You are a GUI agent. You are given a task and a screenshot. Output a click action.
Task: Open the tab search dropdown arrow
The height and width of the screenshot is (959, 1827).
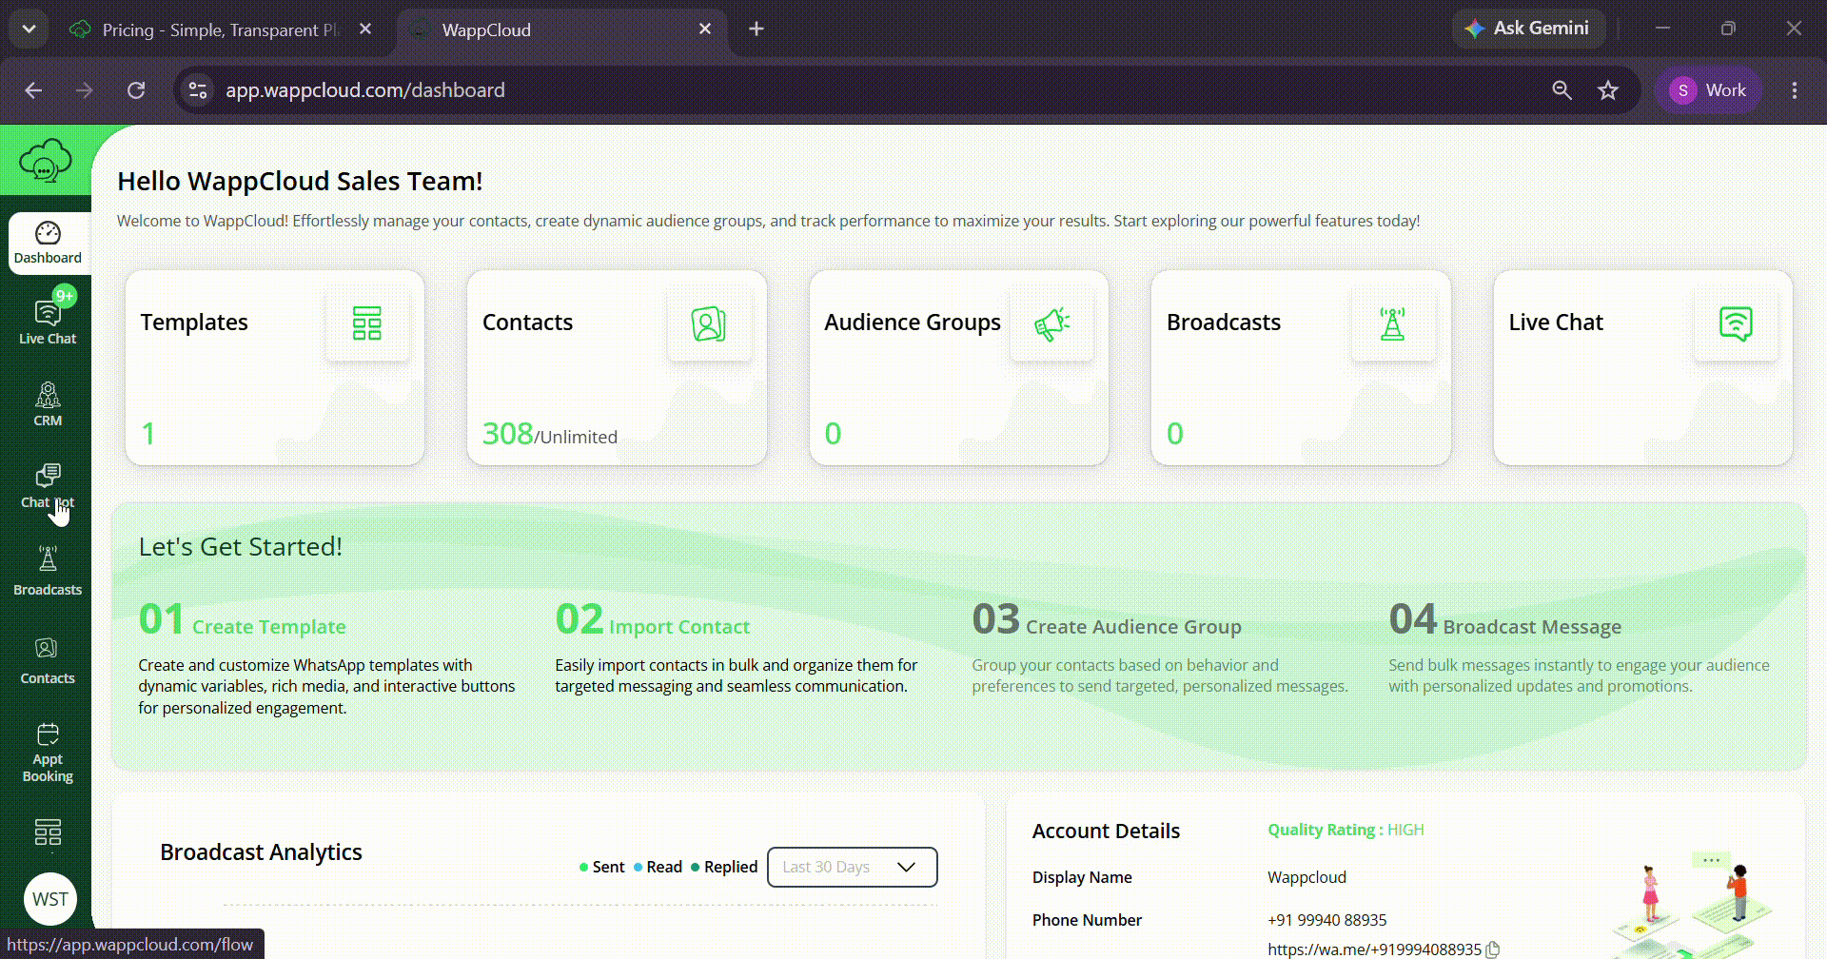tap(29, 29)
